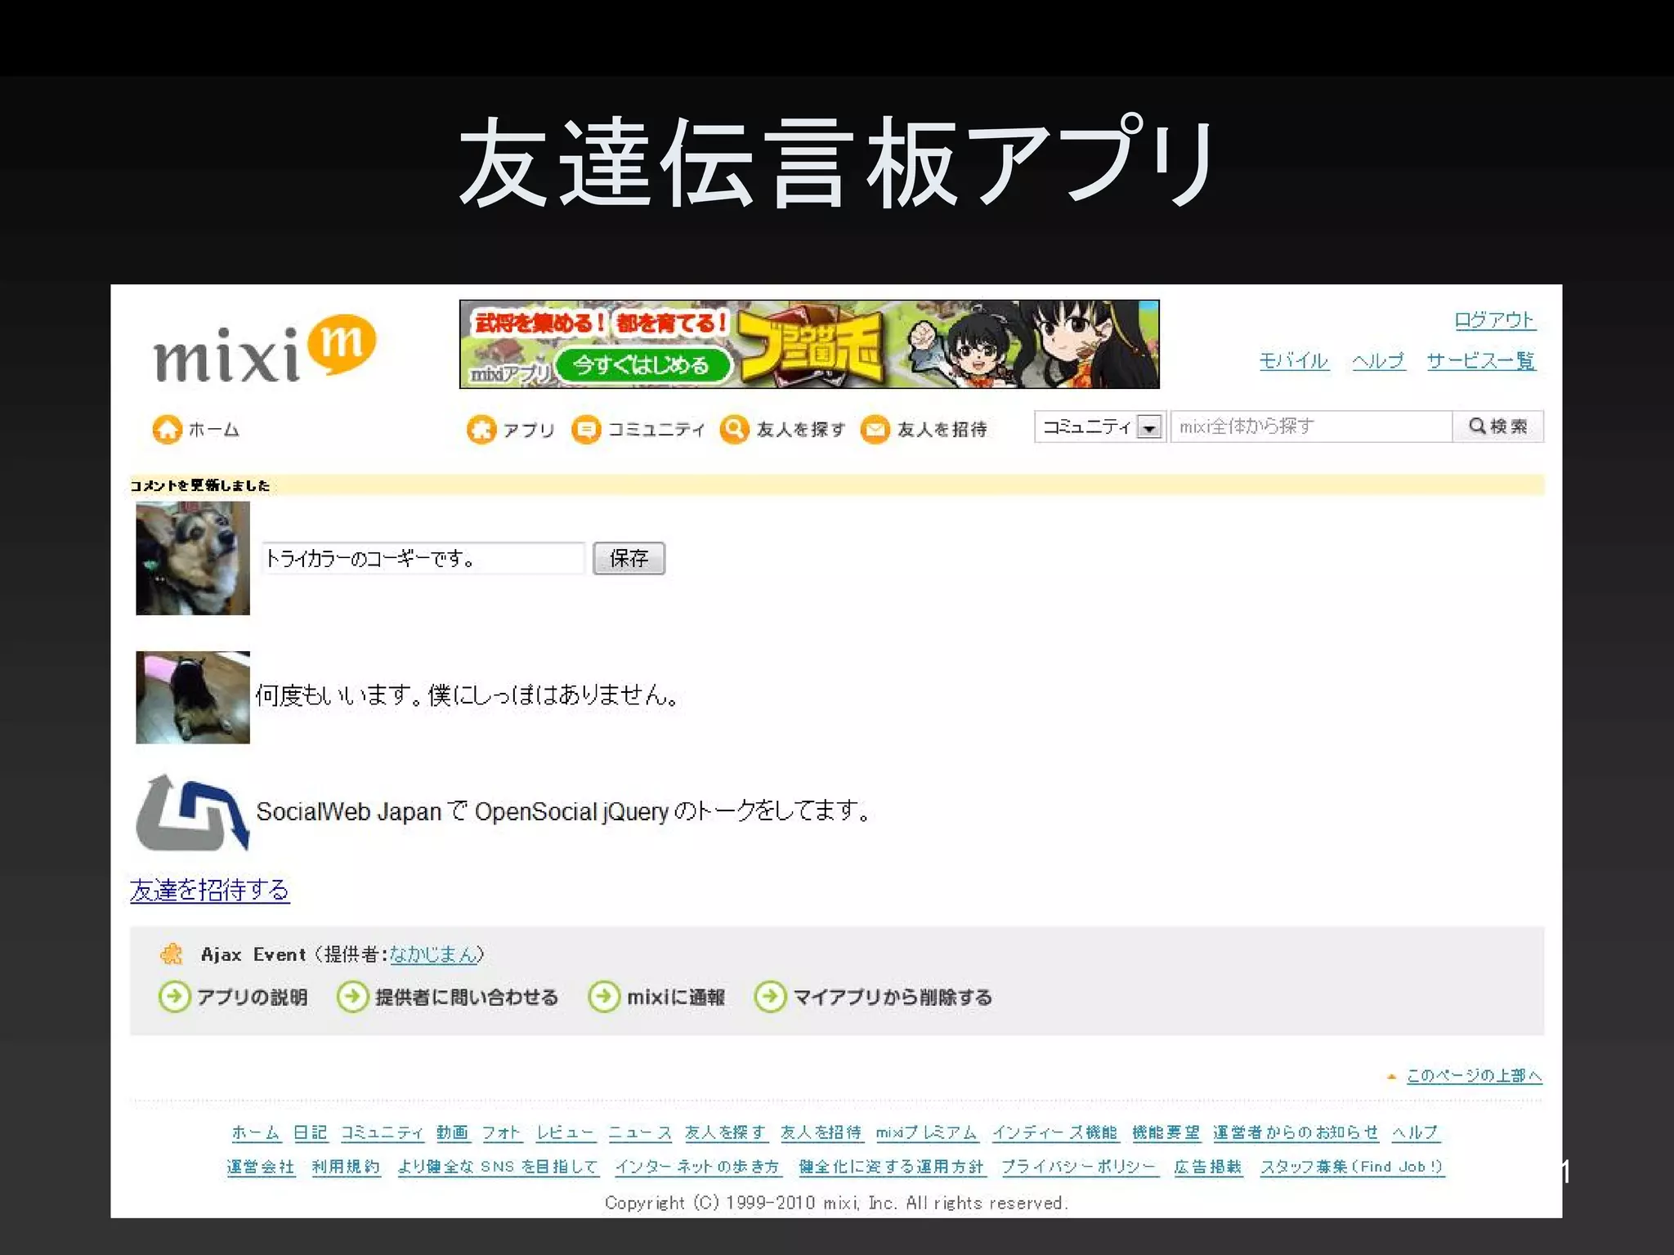Click the find friends magnifier icon

point(735,429)
